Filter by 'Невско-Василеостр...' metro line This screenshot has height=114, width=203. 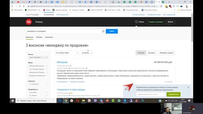37,66
